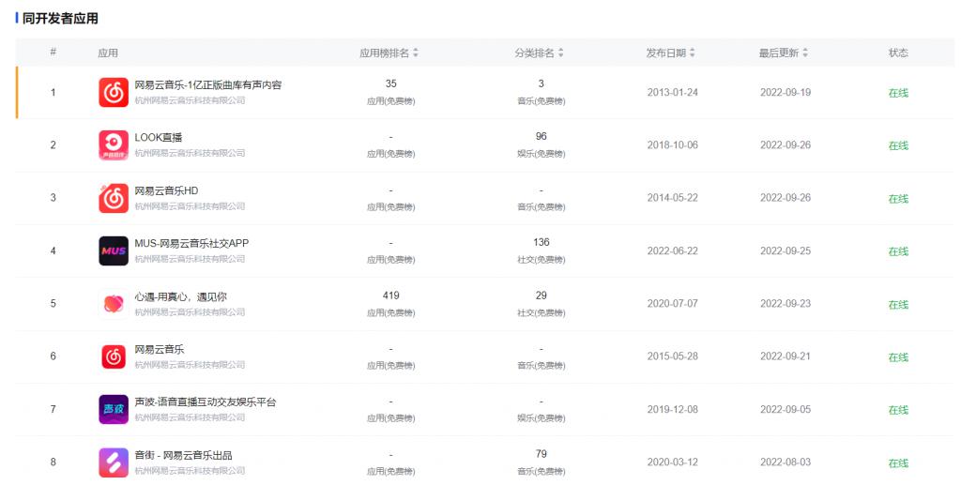
Task: Click last update 2022-08-03
Action: 786,462
